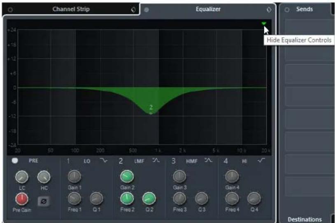Change band 4 high shelf filter type
335x223 pixels.
[x=261, y=160]
